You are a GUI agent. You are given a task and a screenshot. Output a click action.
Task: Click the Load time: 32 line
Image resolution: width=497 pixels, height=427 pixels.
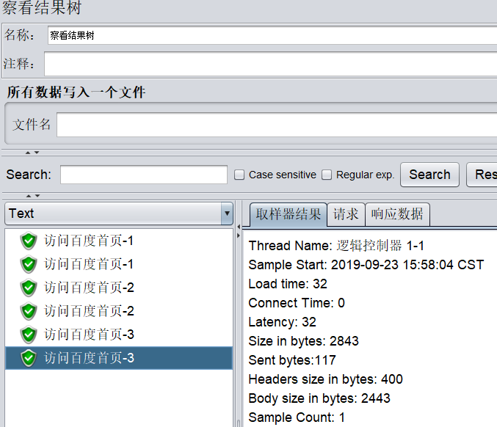tap(288, 284)
